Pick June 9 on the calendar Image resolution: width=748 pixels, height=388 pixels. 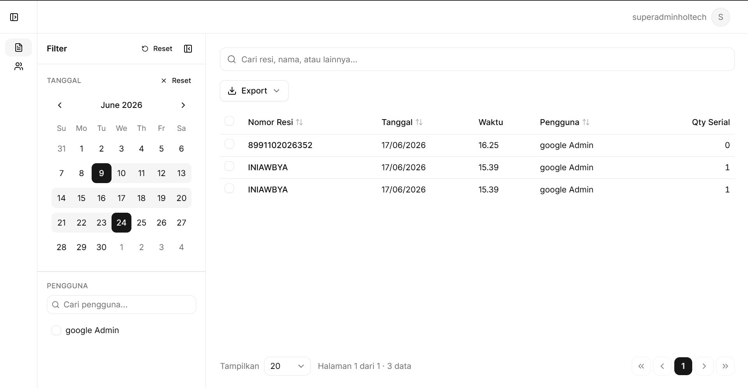[x=101, y=173]
